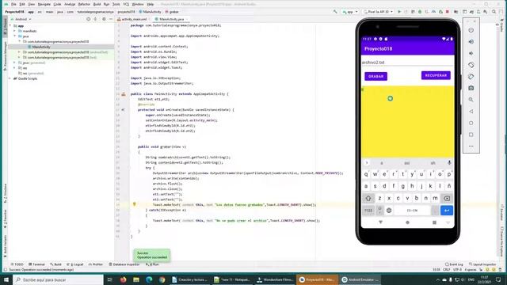Open the Pixel 3a API 30 device dropdown
This screenshot has height=285, width=507.
point(378,12)
